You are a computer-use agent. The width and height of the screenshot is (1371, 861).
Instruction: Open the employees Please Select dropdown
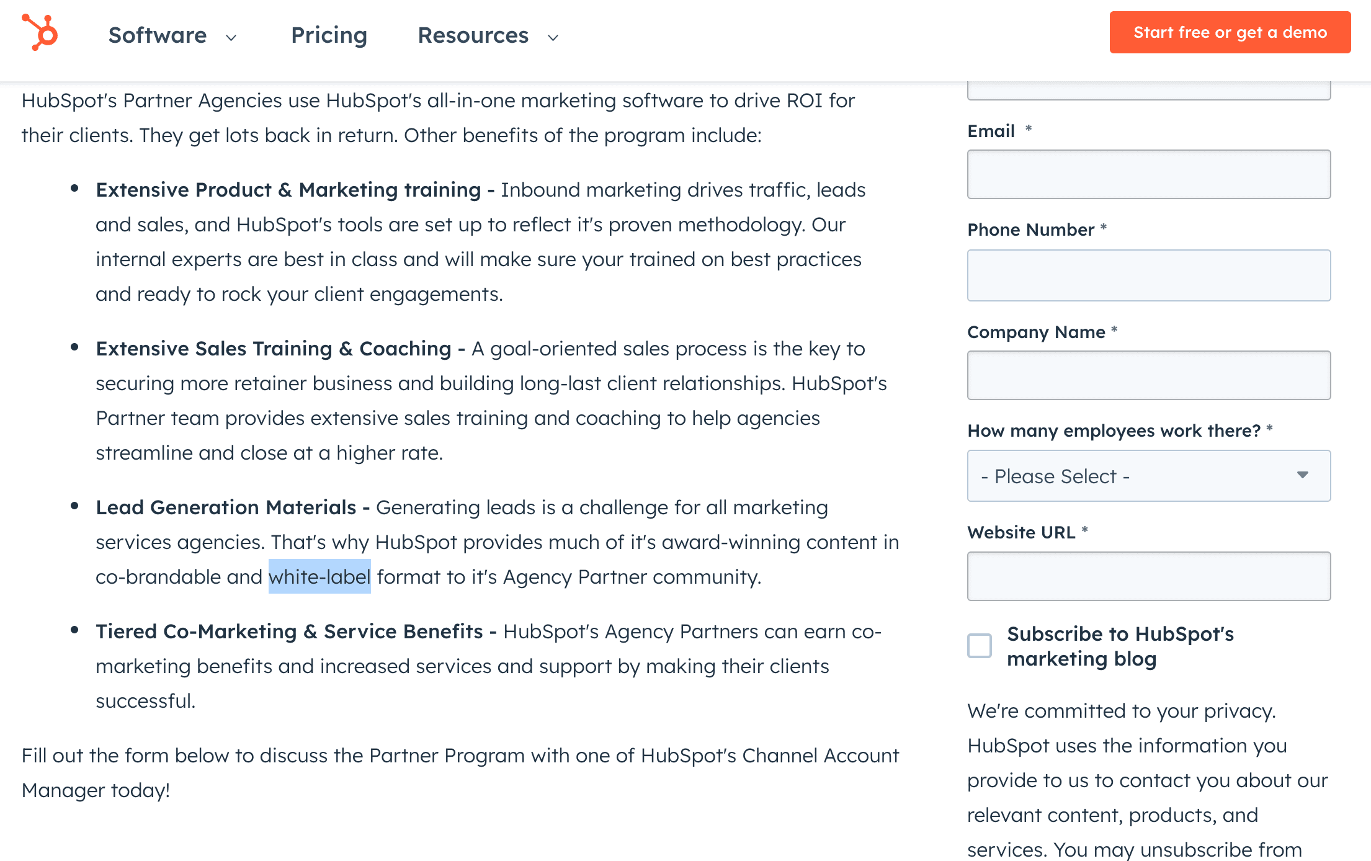click(1149, 476)
